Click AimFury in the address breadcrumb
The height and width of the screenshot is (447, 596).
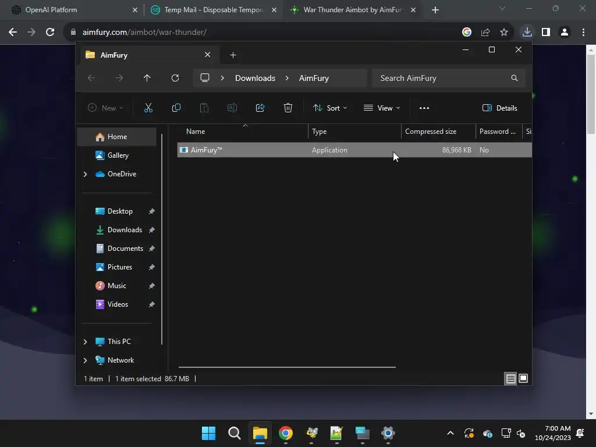314,78
